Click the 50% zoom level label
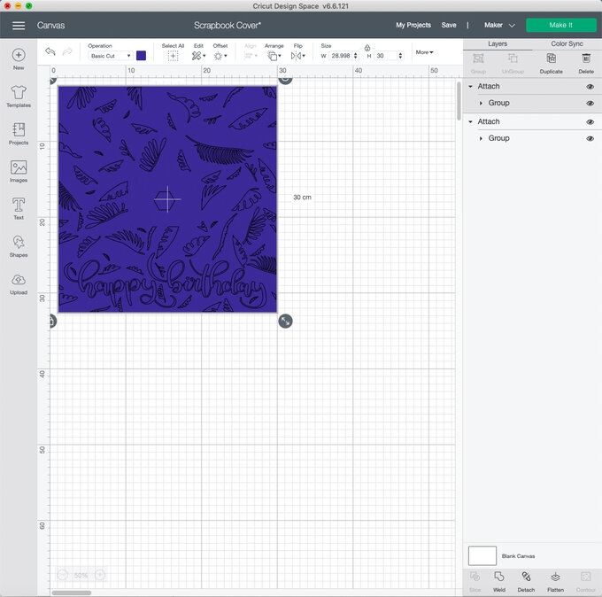The width and height of the screenshot is (602, 597). pyautogui.click(x=81, y=575)
